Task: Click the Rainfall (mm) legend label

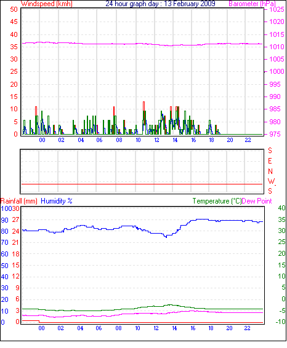Action: (19, 201)
